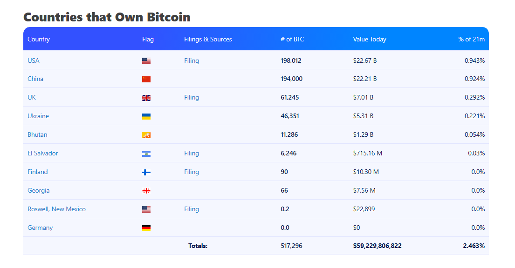Screen dimensions: 515x268
Task: Click the 'Value Today' column header
Action: 370,39
